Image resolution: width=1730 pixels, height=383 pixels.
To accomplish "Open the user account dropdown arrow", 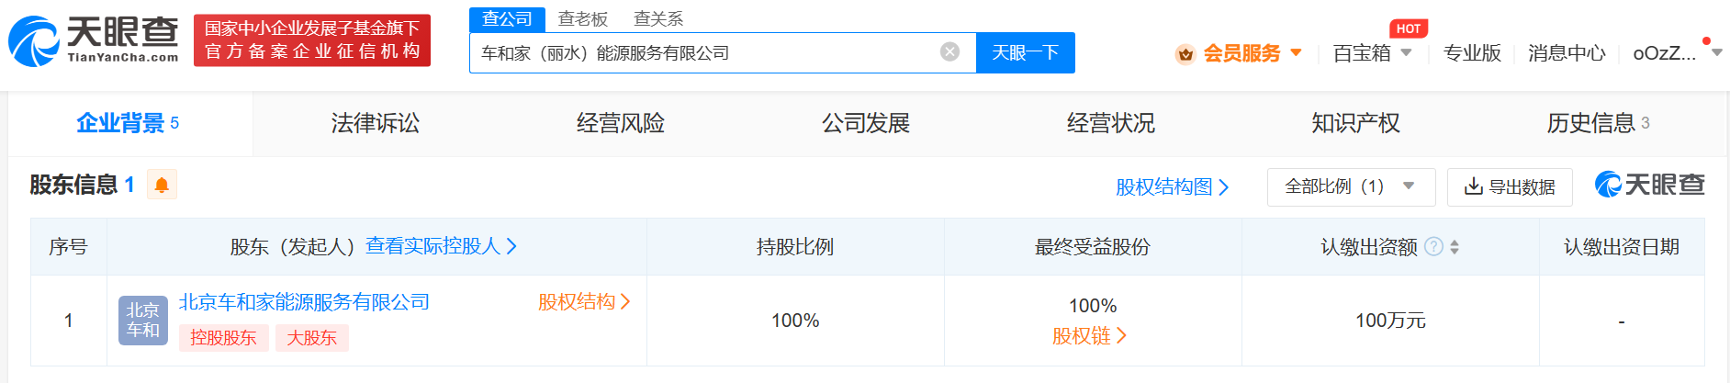I will coord(1716,53).
